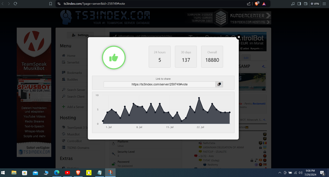The height and width of the screenshot is (177, 329).
Task: Click the Overall votes box showing 18880
Action: click(x=212, y=57)
